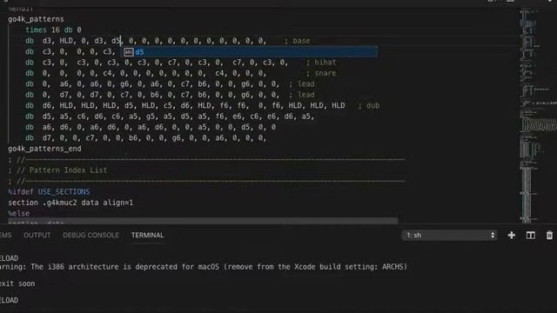Click the 'go4k_patterns' label line
This screenshot has width=557, height=313.
point(36,19)
